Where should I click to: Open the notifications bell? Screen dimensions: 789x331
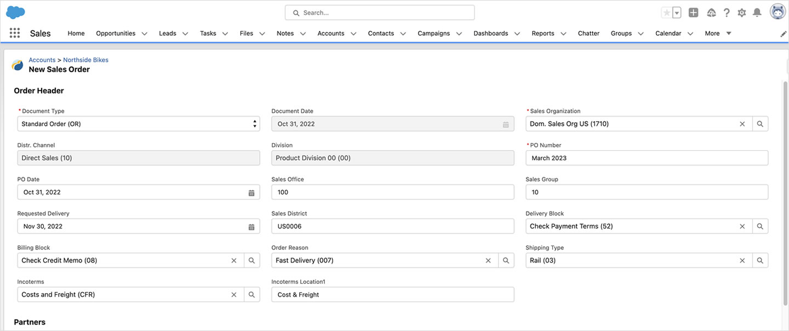tap(757, 13)
